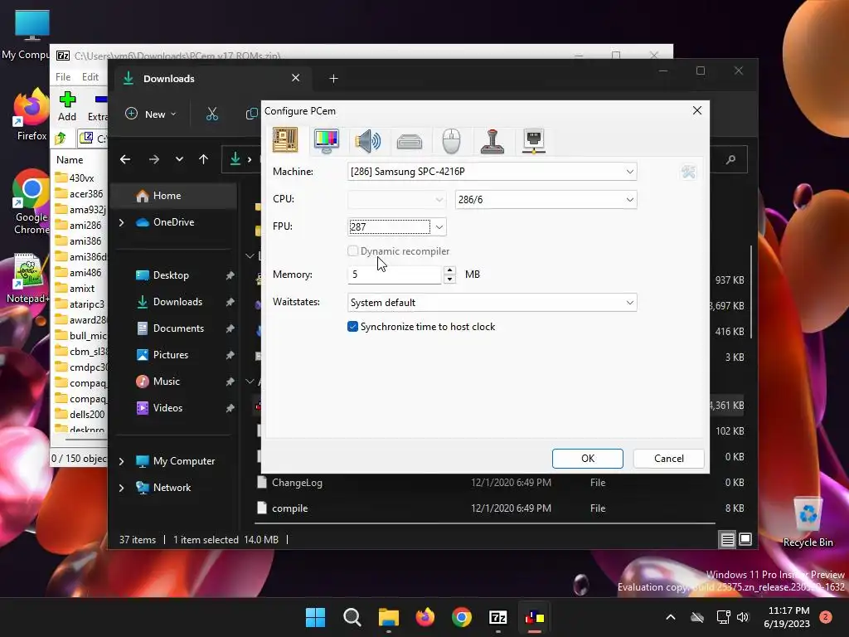Select the compile file

[x=289, y=508]
